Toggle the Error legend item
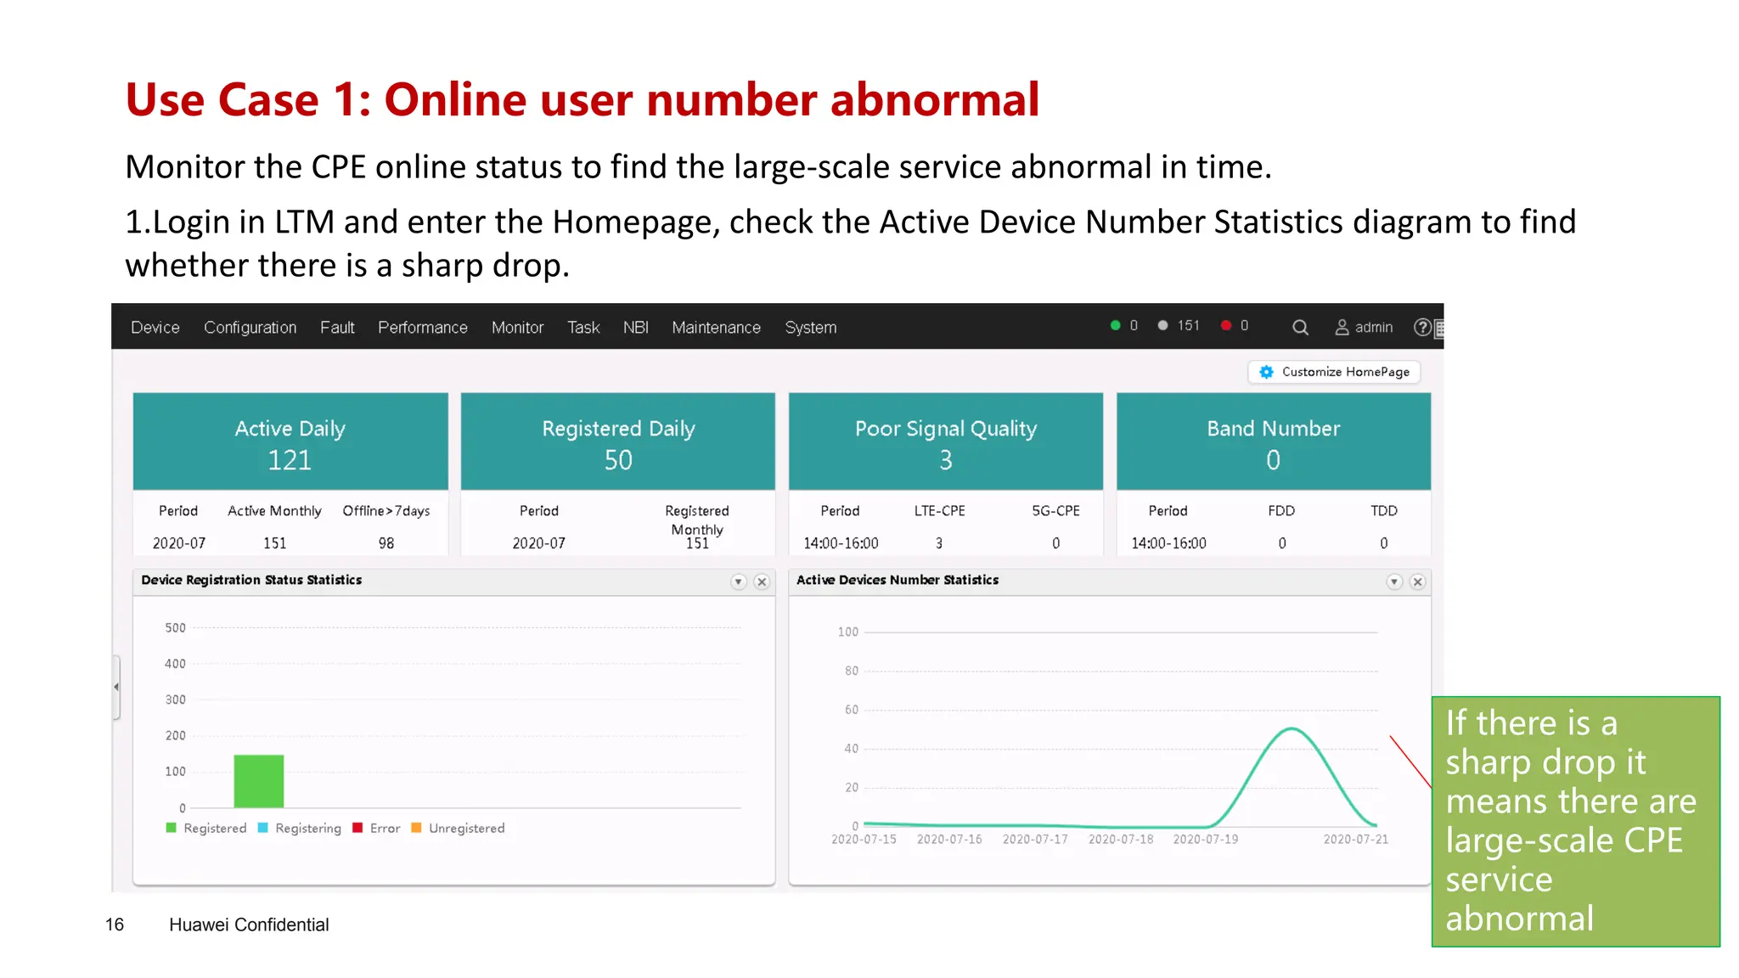1739x978 pixels. (x=376, y=828)
